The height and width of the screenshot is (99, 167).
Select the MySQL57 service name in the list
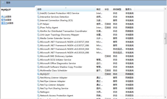pyautogui.click(x=45, y=74)
